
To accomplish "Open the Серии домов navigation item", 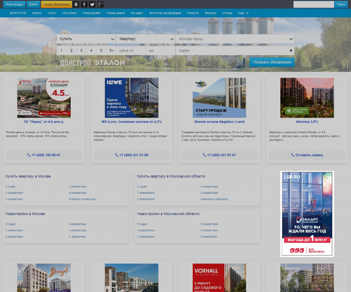I will coord(116,13).
